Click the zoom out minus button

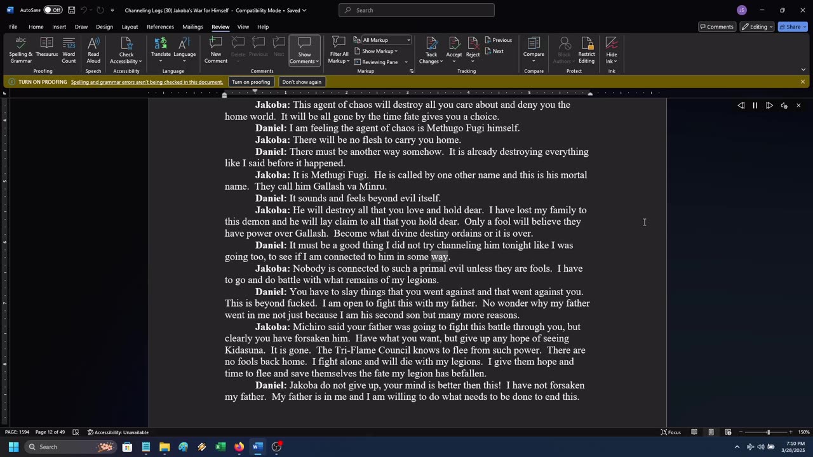click(x=741, y=432)
